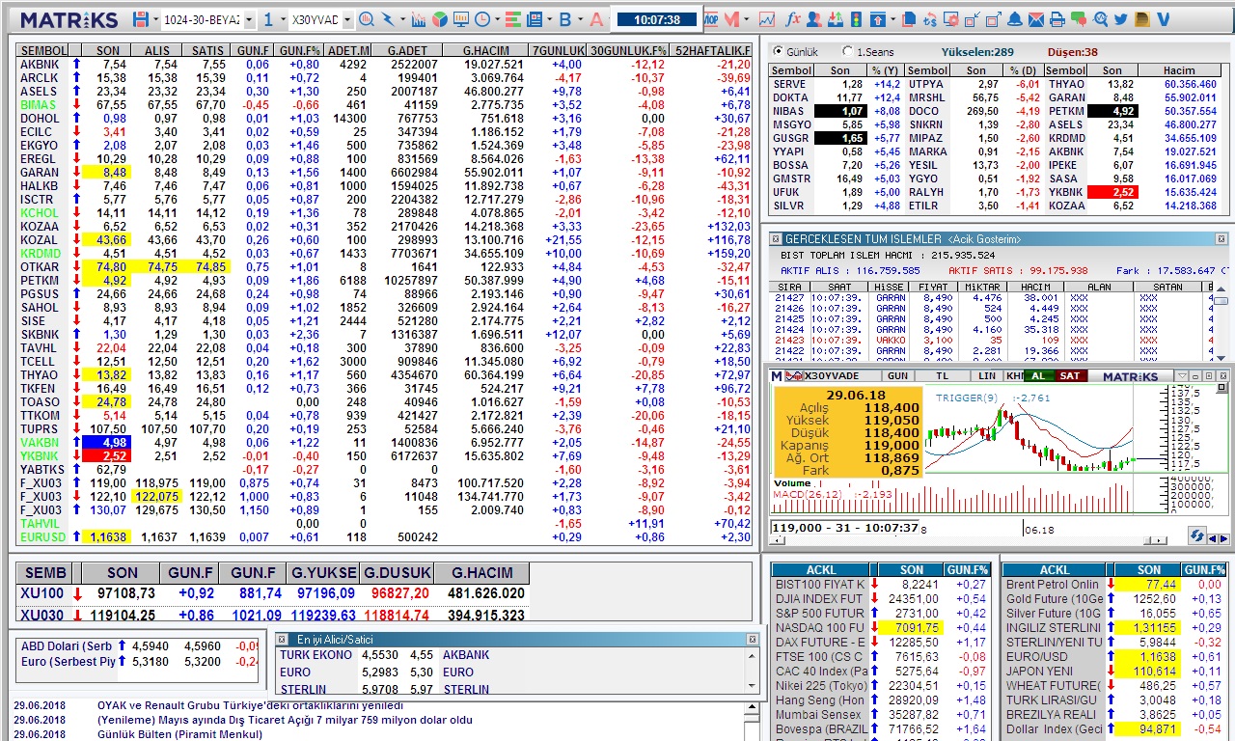Viewport: 1235px width, 741px height.
Task: Expand the clock icon dropdown arrow
Action: point(497,19)
